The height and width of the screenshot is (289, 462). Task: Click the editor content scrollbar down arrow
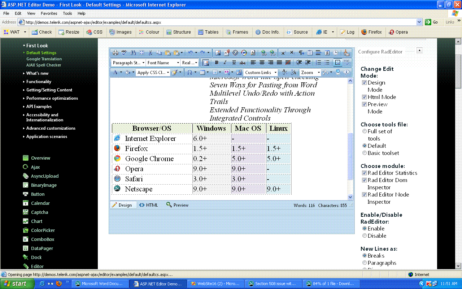point(350,197)
